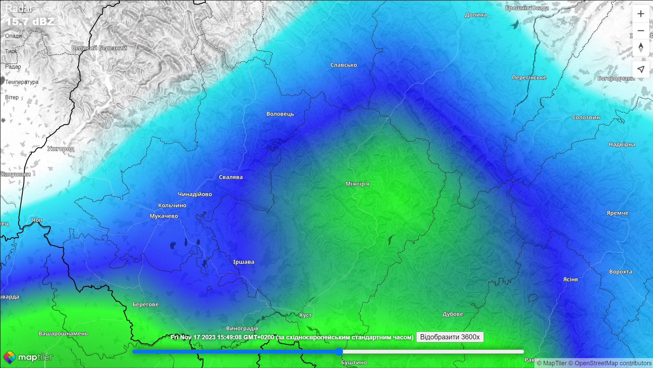The height and width of the screenshot is (368, 653).
Task: Click the Ясіня town label
Action: point(570,279)
